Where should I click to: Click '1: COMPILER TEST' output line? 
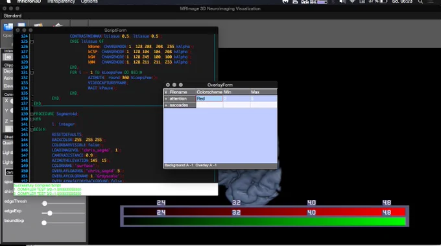point(47,190)
